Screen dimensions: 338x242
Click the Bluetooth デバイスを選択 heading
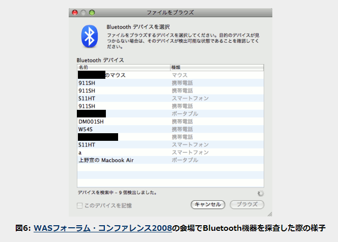pos(138,27)
